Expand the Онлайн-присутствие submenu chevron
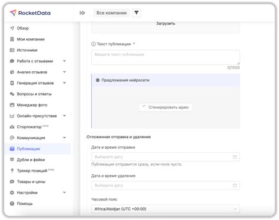This screenshot has width=279, height=220. [x=65, y=116]
